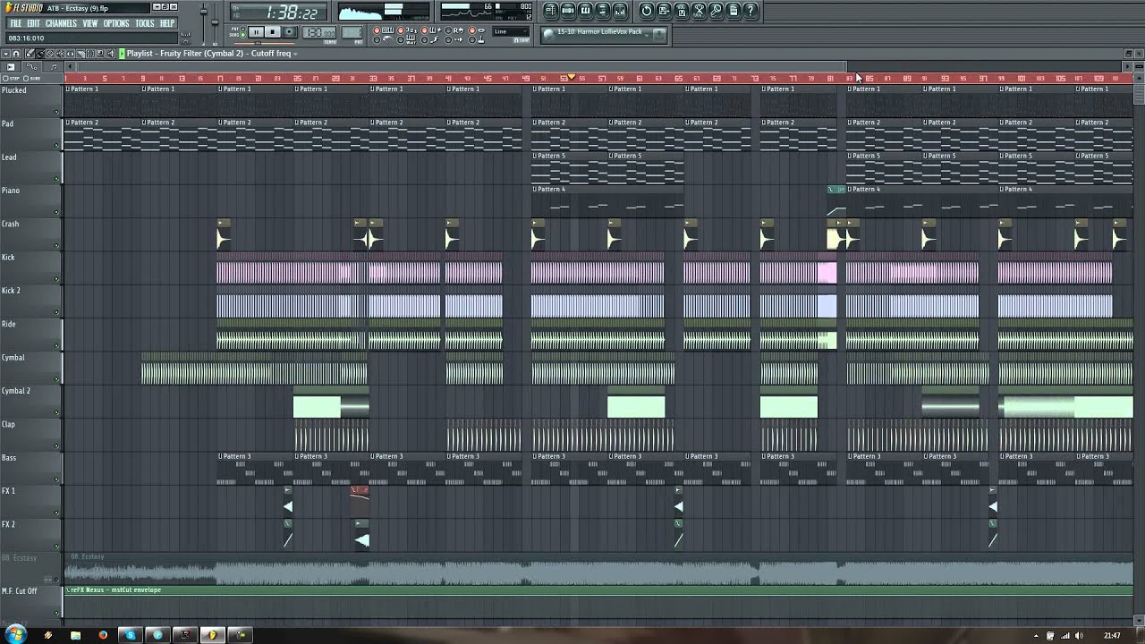Open the playlist title Cutoff freq dropdown arrow

[x=295, y=54]
